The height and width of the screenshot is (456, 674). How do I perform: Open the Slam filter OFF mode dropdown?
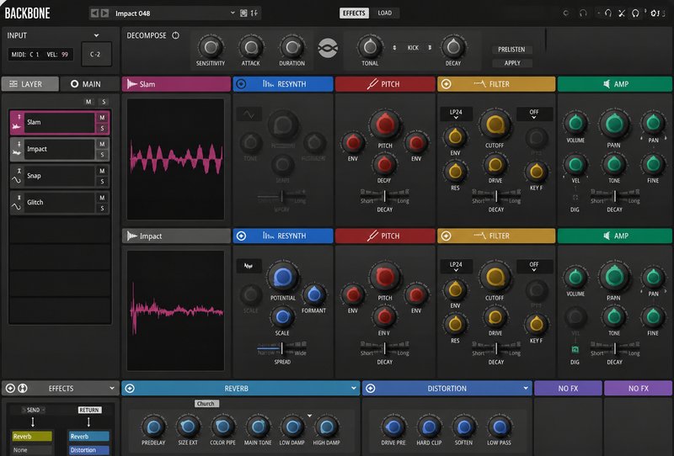(534, 114)
